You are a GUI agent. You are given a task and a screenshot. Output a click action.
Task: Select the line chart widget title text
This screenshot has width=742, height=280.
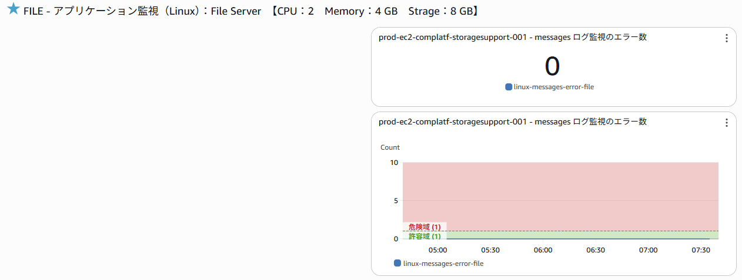coord(513,122)
